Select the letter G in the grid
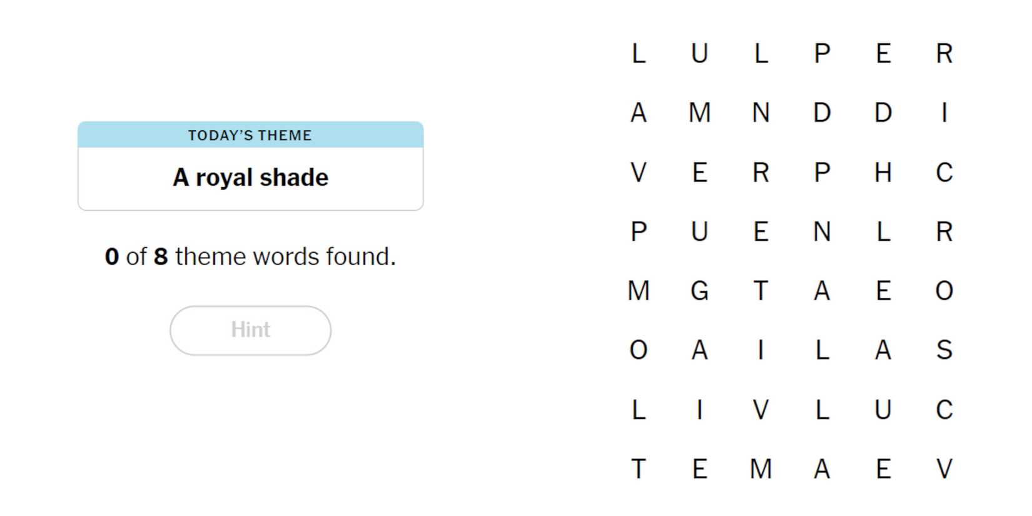The height and width of the screenshot is (516, 1032). click(699, 291)
